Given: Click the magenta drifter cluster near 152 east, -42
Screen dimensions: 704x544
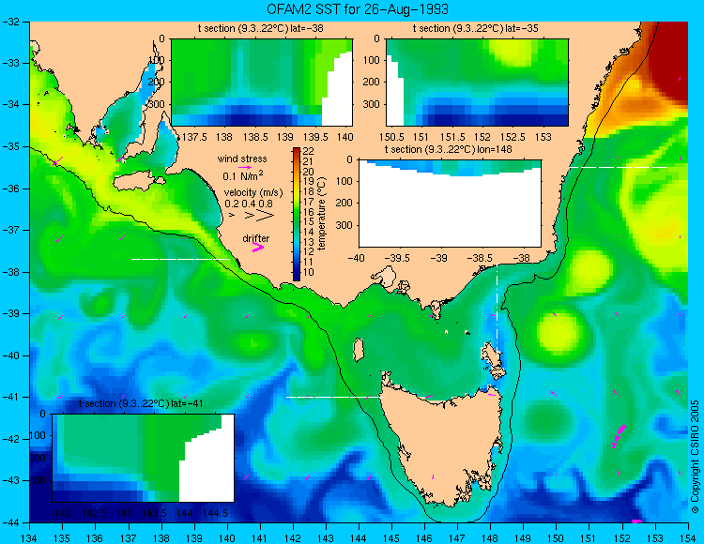Looking at the screenshot, I should pyautogui.click(x=619, y=435).
